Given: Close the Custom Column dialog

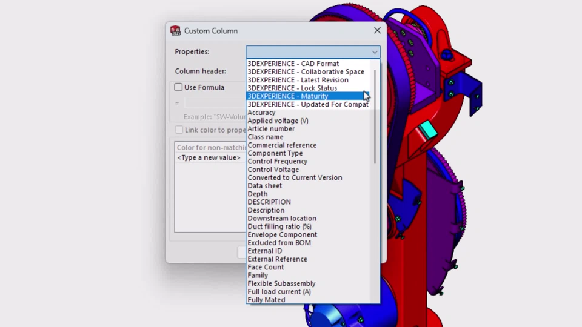Looking at the screenshot, I should pyautogui.click(x=377, y=31).
